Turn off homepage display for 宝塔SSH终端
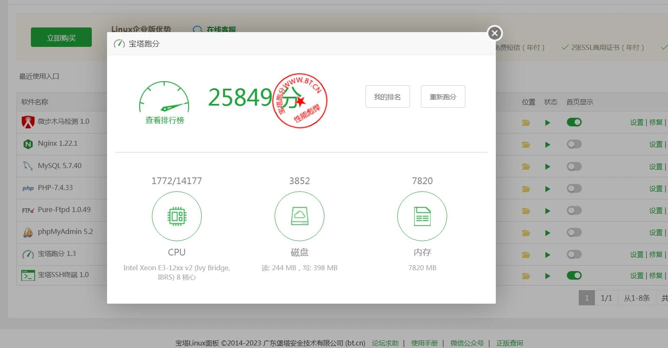 click(x=574, y=275)
